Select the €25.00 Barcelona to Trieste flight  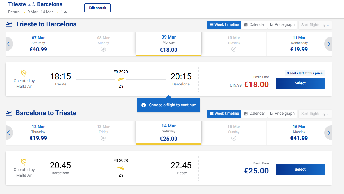point(300,170)
